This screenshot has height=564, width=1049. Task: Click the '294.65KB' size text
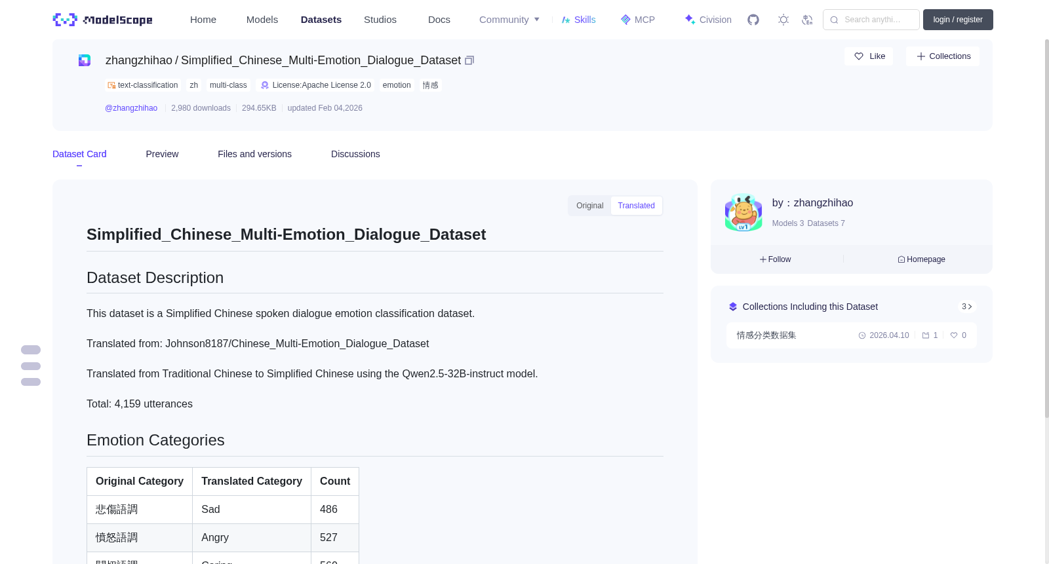point(259,108)
